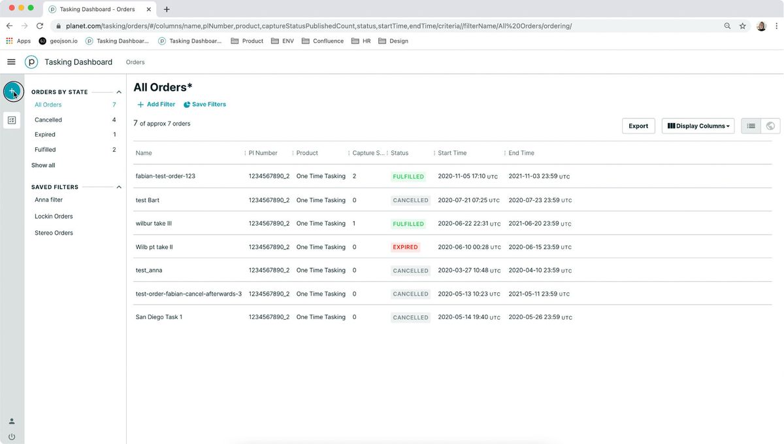Click the Add Filter link
Image resolution: width=784 pixels, height=444 pixels.
coord(156,105)
